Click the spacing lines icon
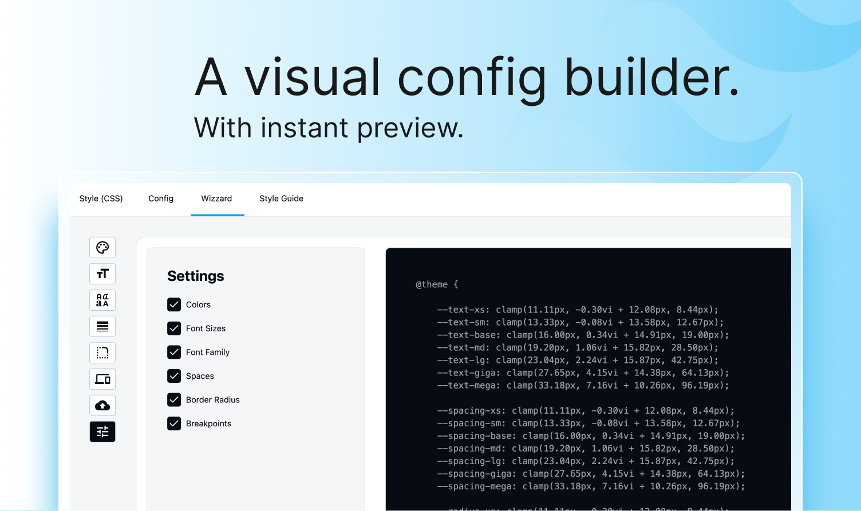 click(102, 326)
